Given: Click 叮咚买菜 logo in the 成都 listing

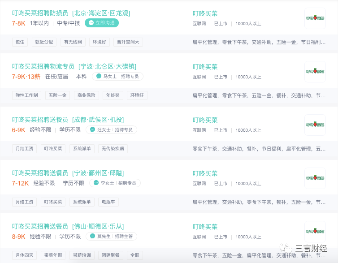Looking at the screenshot, I should [315, 125].
